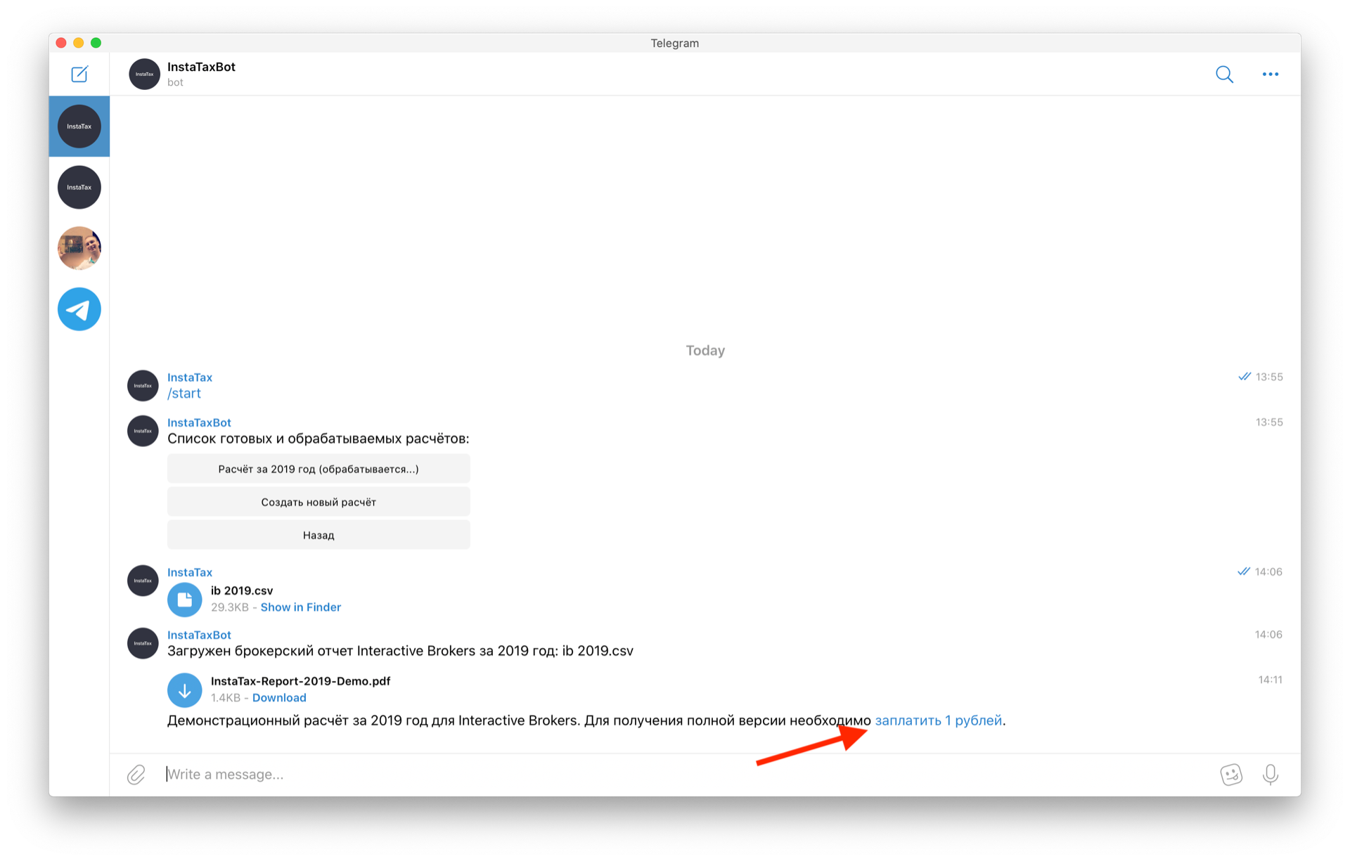Click the /start command link
Screen dimensions: 1350x861
[x=184, y=394]
